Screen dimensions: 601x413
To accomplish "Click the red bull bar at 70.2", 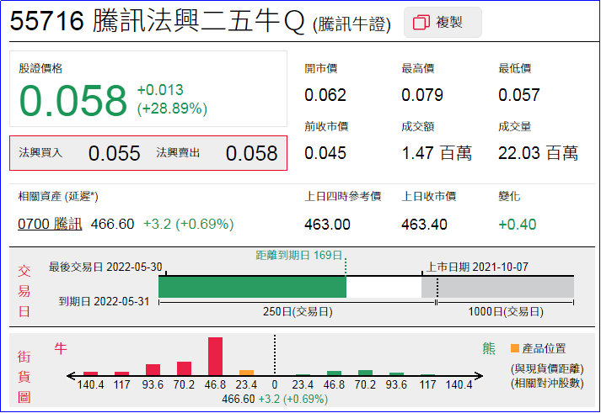I will pyautogui.click(x=184, y=368).
